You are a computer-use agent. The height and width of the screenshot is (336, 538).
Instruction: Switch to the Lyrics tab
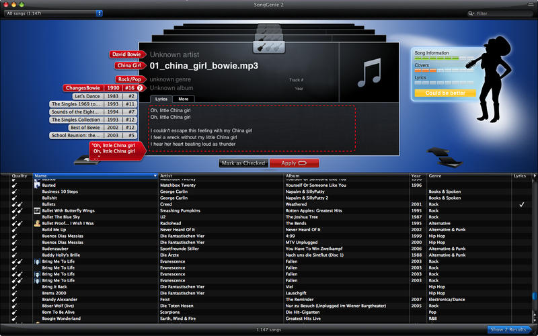(x=161, y=99)
